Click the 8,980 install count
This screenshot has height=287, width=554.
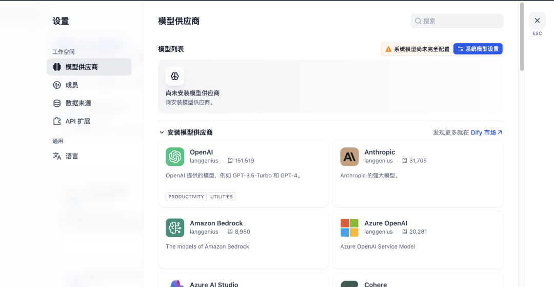coord(242,232)
